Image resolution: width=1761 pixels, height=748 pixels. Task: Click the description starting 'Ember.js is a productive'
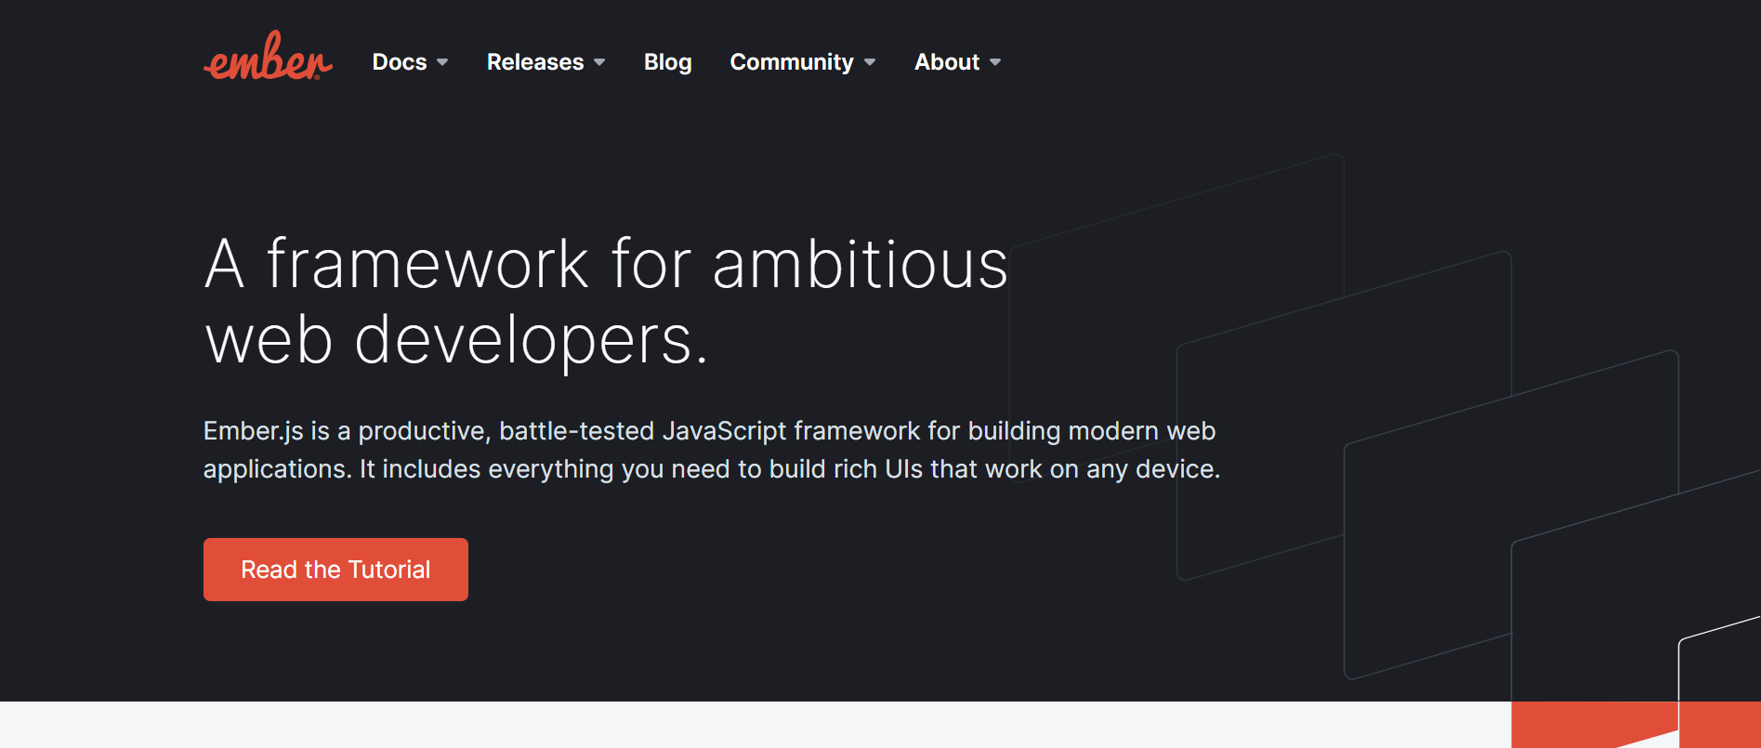point(712,450)
